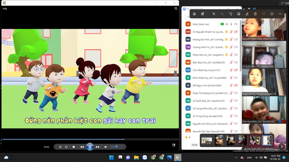The height and width of the screenshot is (162, 289).
Task: Show file info using the info icon
Action: (x=272, y=14)
